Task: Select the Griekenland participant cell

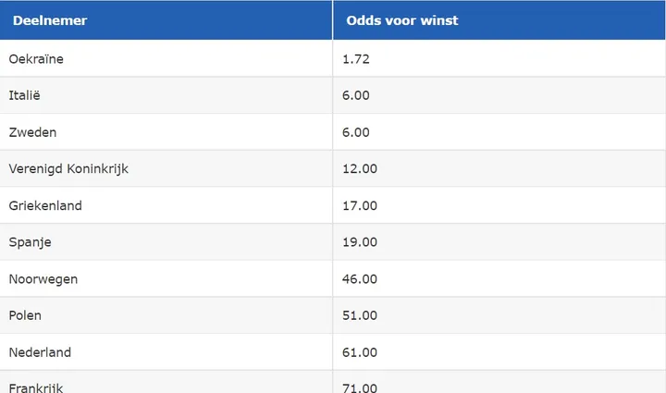Action: pyautogui.click(x=45, y=205)
